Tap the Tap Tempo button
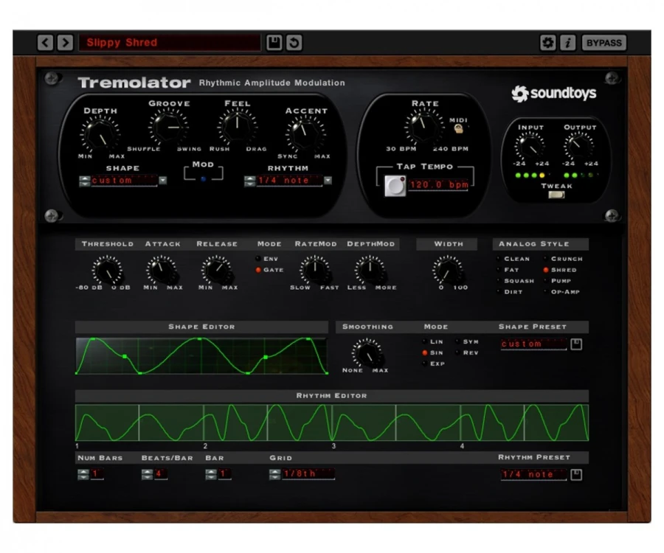The height and width of the screenshot is (553, 664). click(395, 185)
